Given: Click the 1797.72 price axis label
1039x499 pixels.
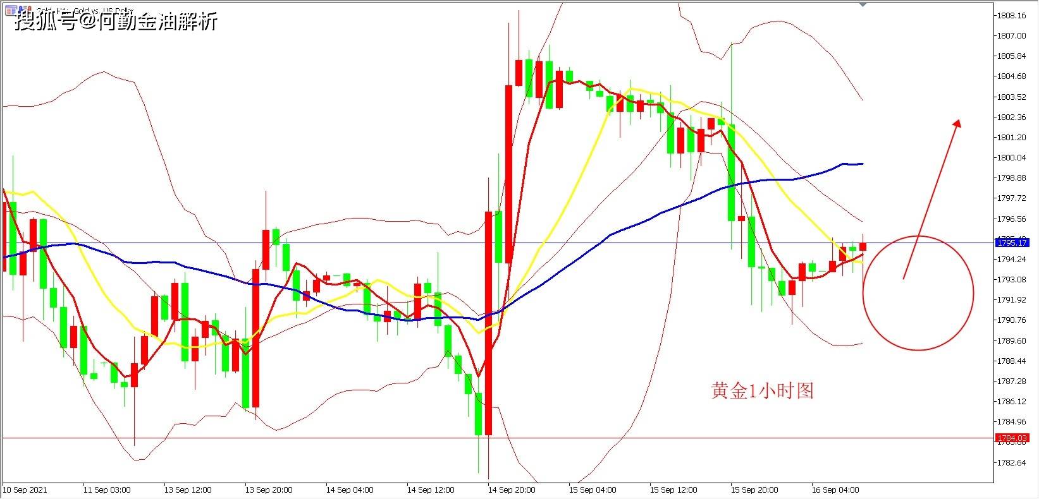Looking at the screenshot, I should coord(1012,198).
